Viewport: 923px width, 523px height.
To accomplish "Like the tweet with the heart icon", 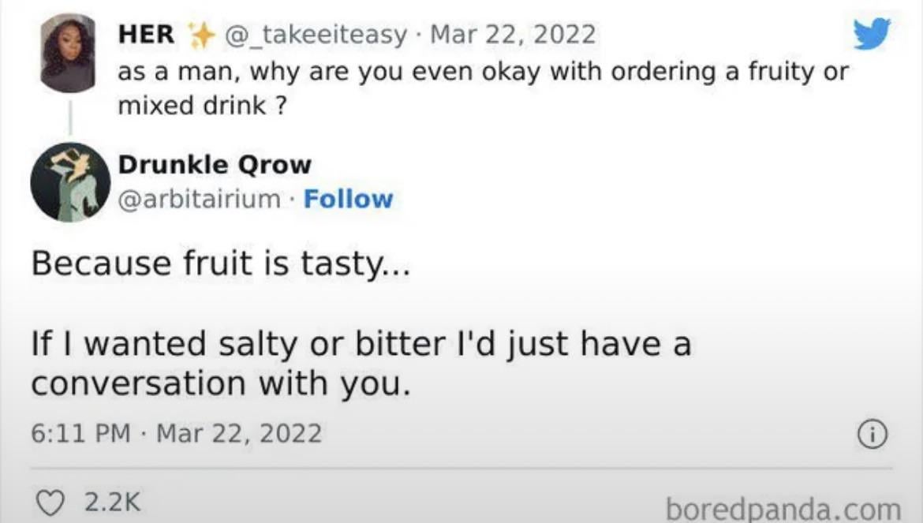I will coord(51,501).
